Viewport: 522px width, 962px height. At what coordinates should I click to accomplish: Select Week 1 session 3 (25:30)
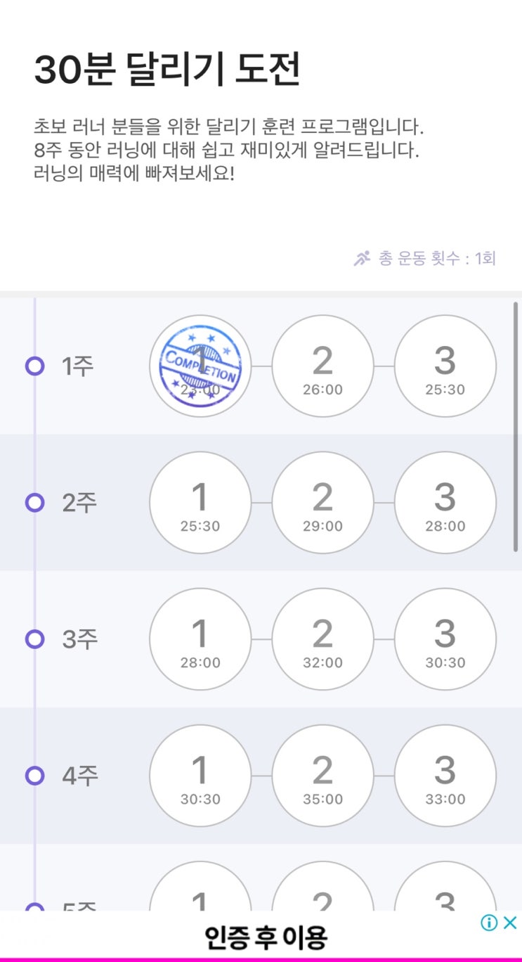click(x=445, y=366)
